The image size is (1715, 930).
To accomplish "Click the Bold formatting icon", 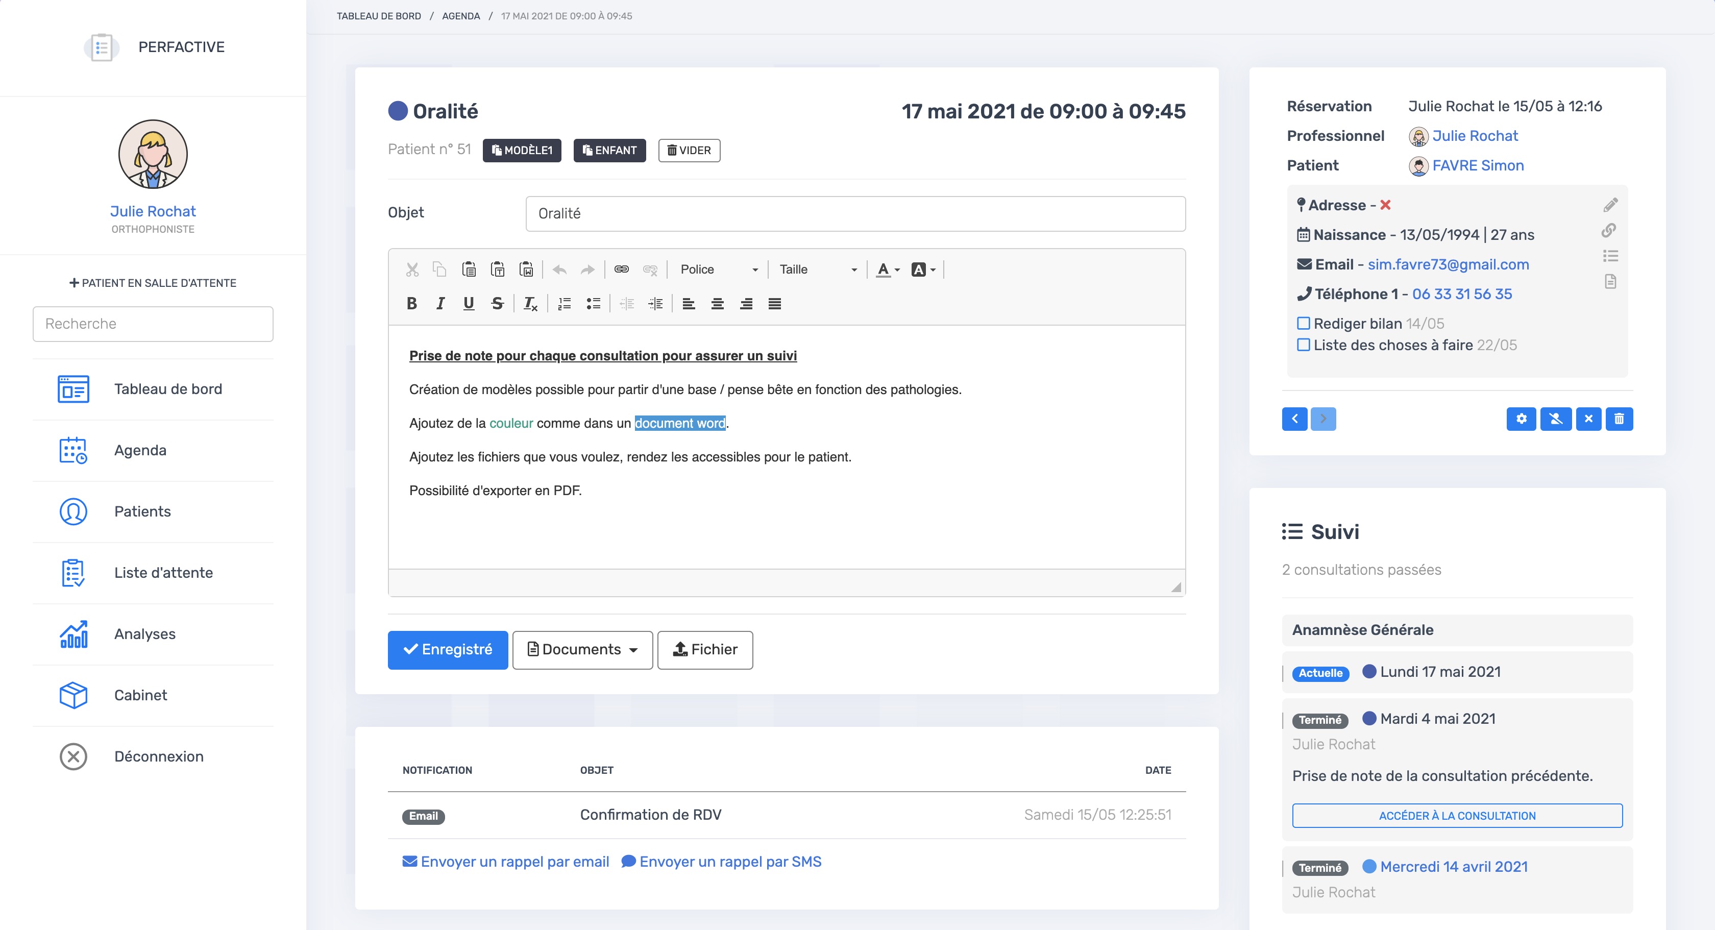I will pyautogui.click(x=411, y=304).
